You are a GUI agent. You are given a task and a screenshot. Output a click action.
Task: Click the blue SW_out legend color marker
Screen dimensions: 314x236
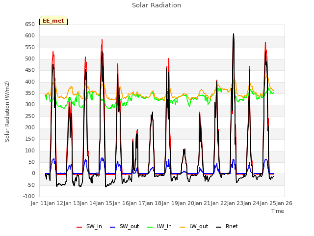(113, 227)
